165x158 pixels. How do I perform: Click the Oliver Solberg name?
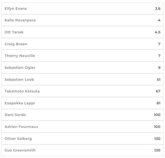coord(18,138)
